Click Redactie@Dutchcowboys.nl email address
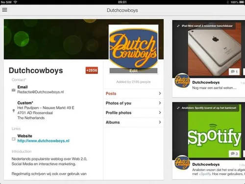Image resolution: width=245 pixels, height=184 pixels. 41,92
